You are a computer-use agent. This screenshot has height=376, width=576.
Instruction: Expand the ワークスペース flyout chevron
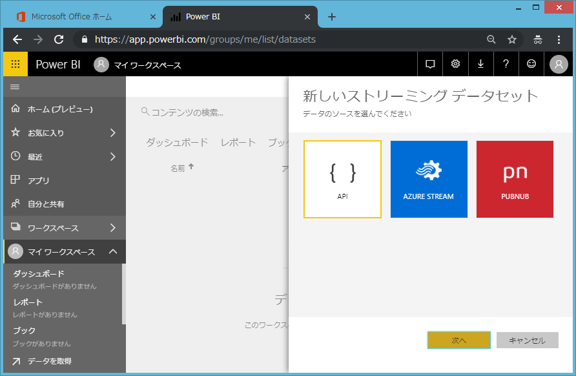(113, 228)
